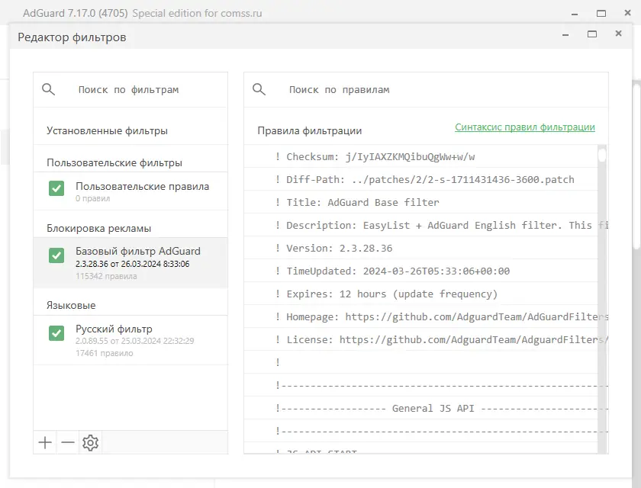
Task: Toggle the Пользовательские правила checkbox
Action: pos(56,188)
